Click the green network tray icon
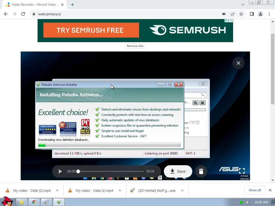275x206 pixels. (241, 202)
